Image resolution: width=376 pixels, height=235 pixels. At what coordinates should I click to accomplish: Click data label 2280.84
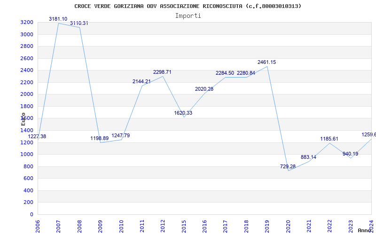pyautogui.click(x=246, y=73)
